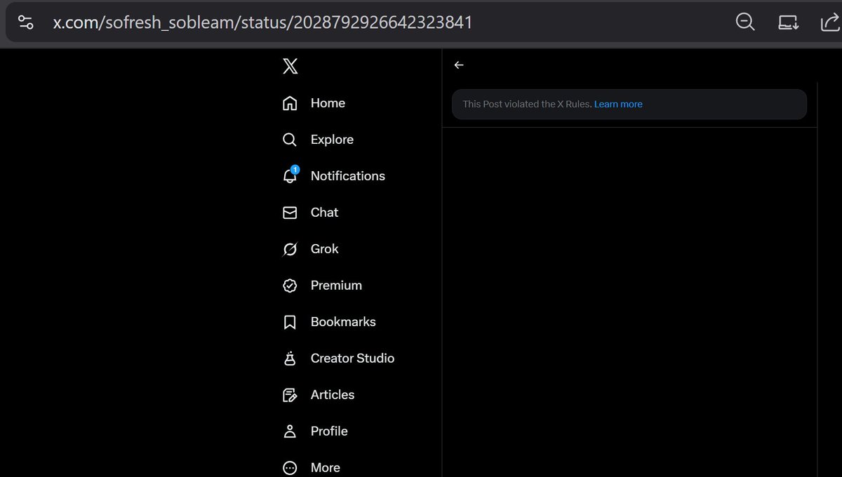
Task: Open the Home menu label
Action: coord(328,103)
